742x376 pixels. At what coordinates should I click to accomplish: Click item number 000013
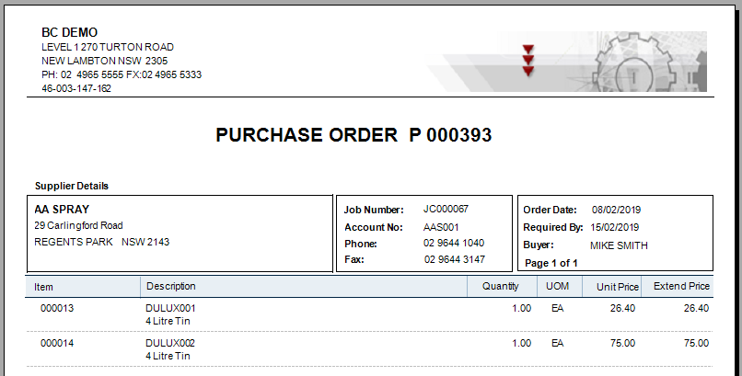tap(55, 308)
